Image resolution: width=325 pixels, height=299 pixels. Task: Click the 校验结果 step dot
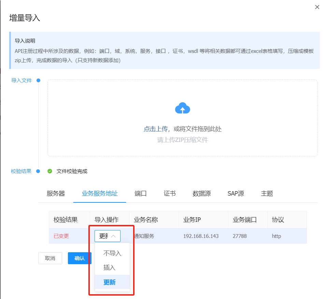pos(38,171)
